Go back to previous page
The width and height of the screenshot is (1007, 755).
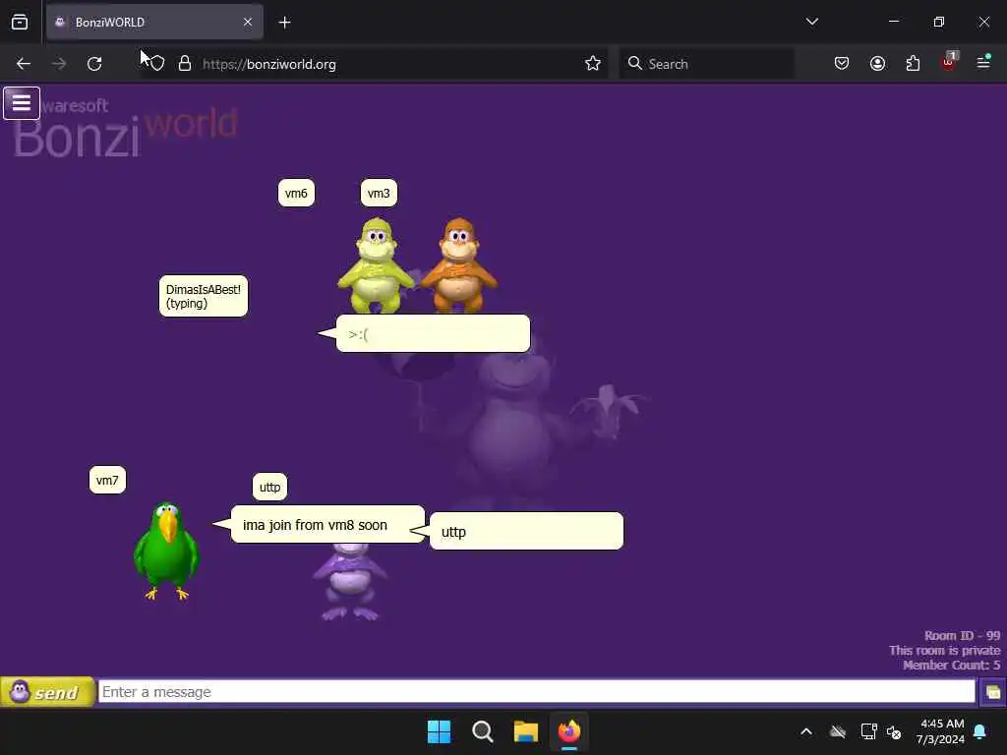pyautogui.click(x=24, y=64)
